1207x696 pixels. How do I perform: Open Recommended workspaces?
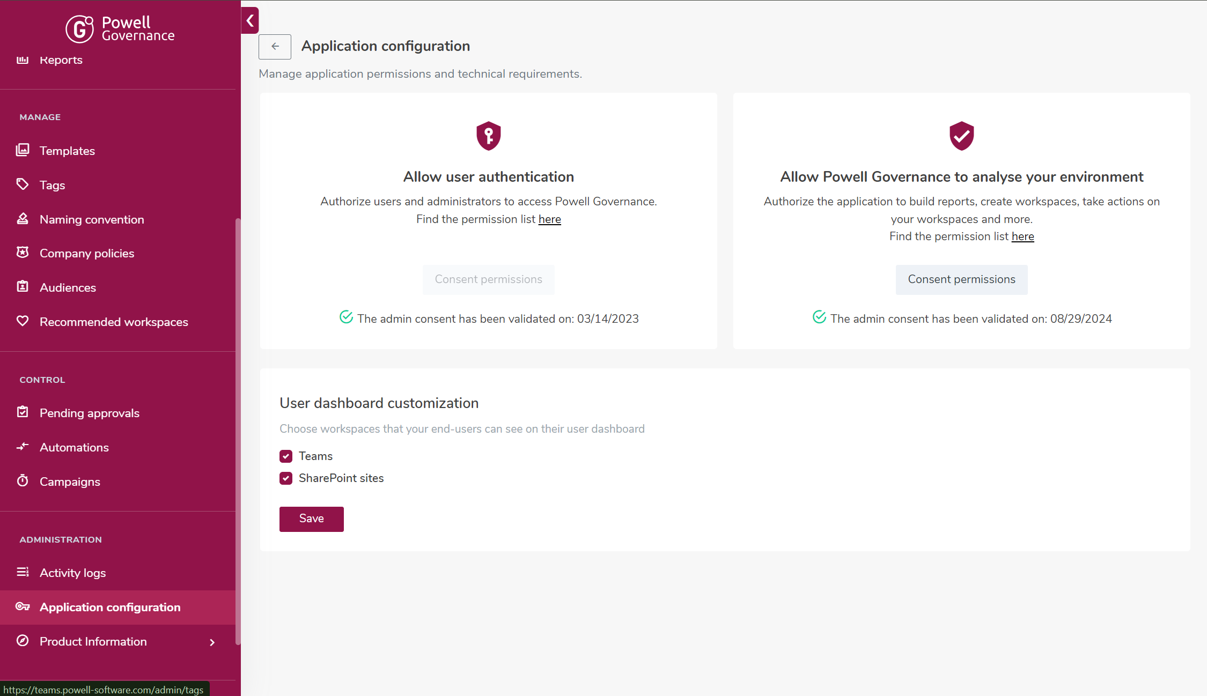tap(117, 322)
